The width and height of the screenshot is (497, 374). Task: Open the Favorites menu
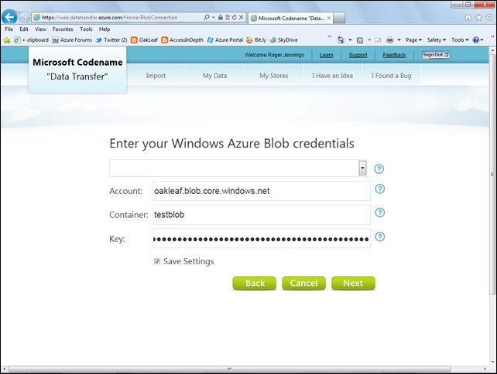click(63, 29)
